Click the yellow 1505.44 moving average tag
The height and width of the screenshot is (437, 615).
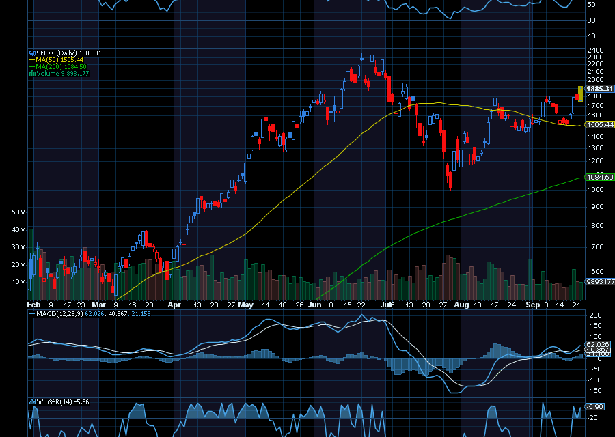click(599, 125)
